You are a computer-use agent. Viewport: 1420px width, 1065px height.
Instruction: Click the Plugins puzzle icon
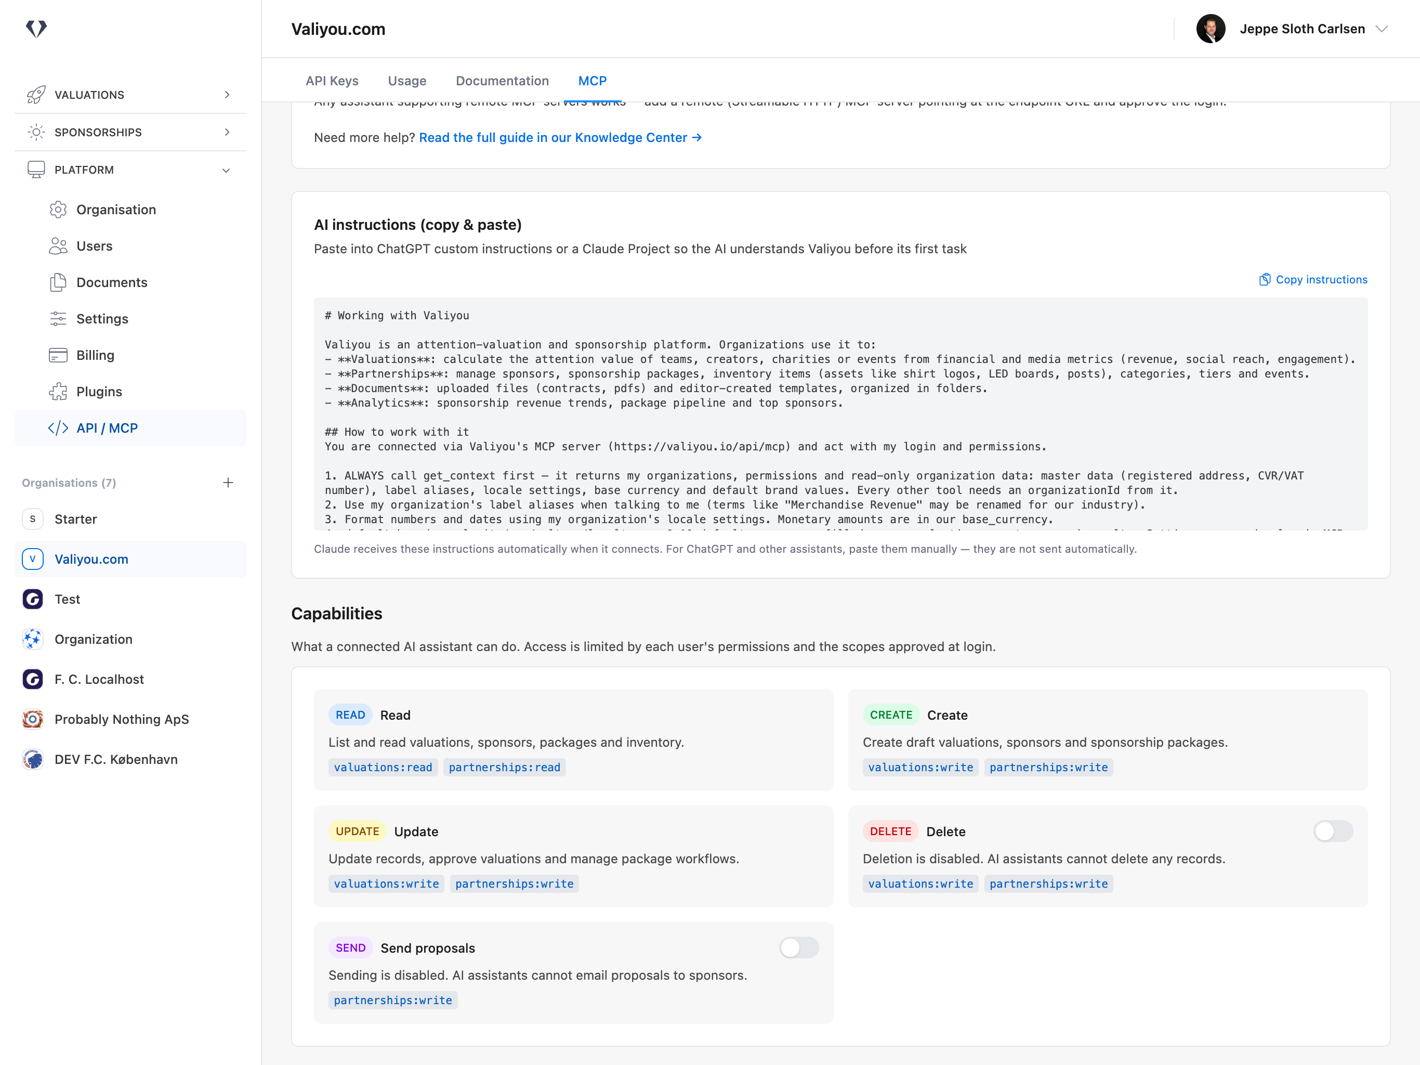tap(58, 391)
